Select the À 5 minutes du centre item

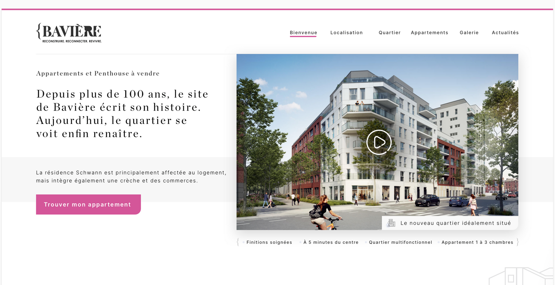pyautogui.click(x=331, y=242)
